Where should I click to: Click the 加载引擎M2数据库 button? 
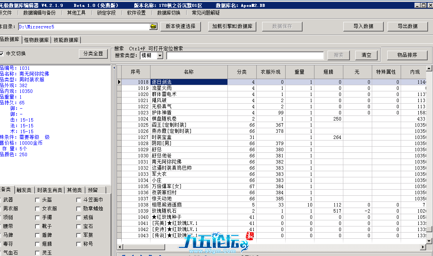pyautogui.click(x=232, y=26)
